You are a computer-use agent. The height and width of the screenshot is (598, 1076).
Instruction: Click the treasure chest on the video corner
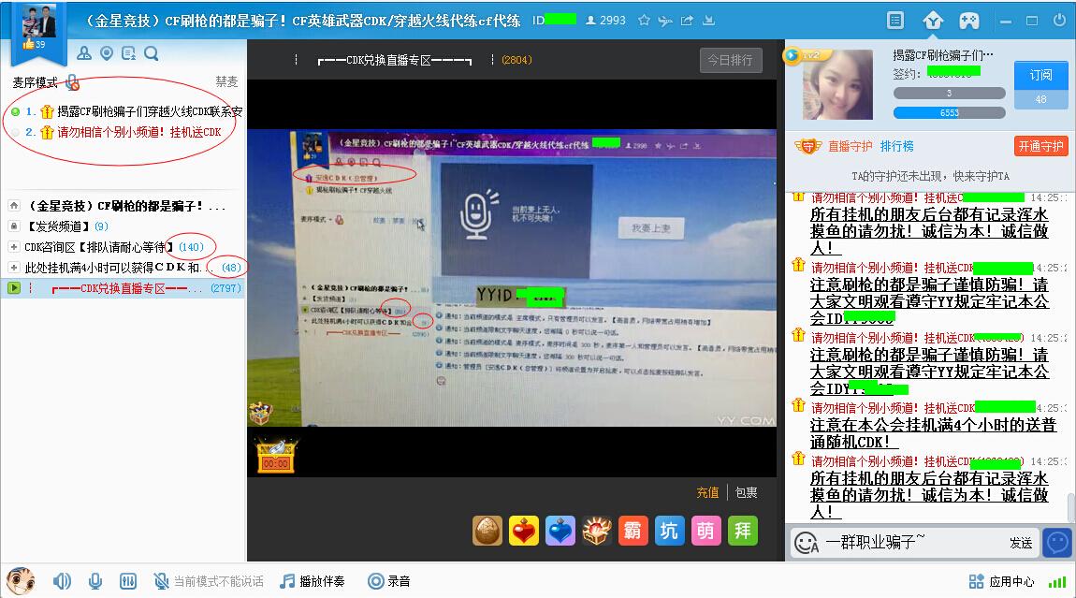tap(261, 414)
